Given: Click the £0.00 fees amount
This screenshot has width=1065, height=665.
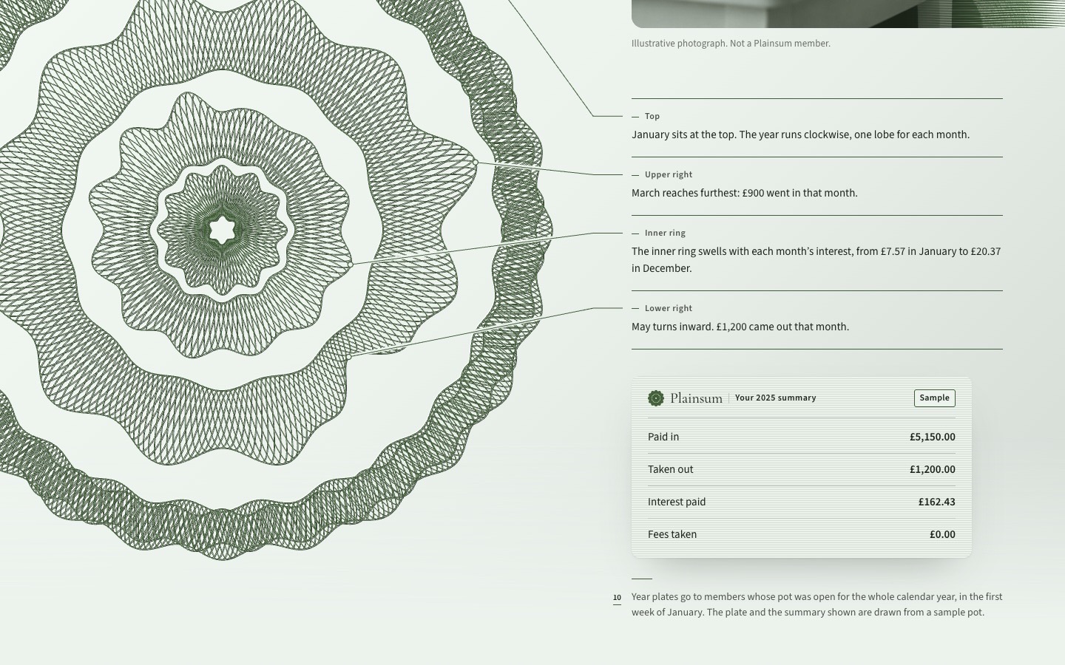Looking at the screenshot, I should click(x=943, y=534).
